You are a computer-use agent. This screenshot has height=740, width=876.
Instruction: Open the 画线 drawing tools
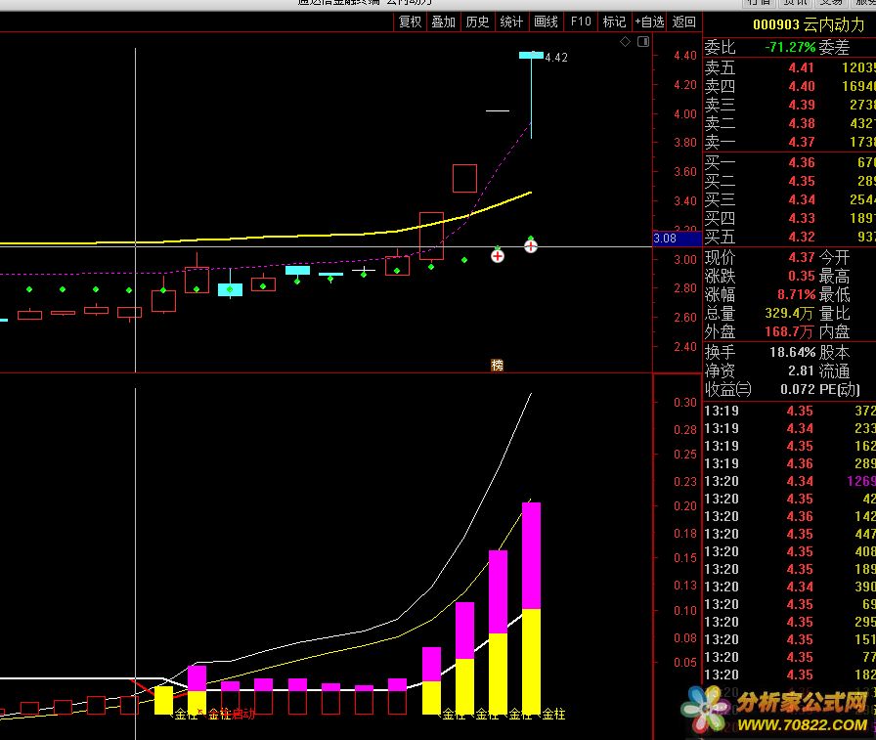(x=546, y=22)
